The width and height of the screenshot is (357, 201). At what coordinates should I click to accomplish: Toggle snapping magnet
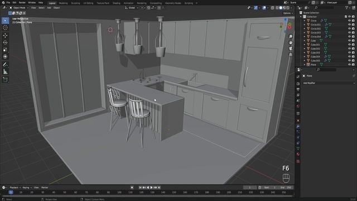[x=148, y=8]
